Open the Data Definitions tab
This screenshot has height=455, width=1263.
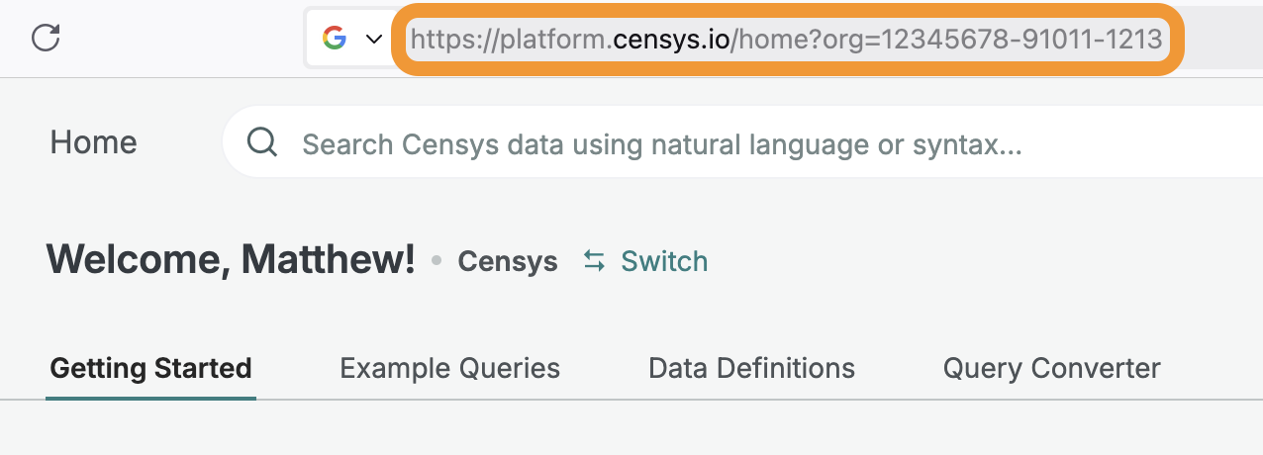pyautogui.click(x=751, y=369)
